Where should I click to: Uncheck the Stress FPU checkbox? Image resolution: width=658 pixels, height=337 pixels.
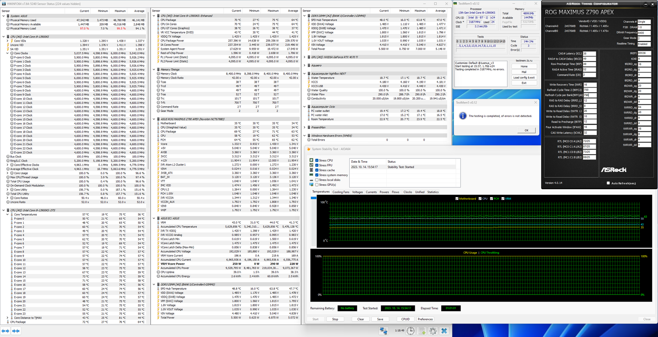point(317,165)
